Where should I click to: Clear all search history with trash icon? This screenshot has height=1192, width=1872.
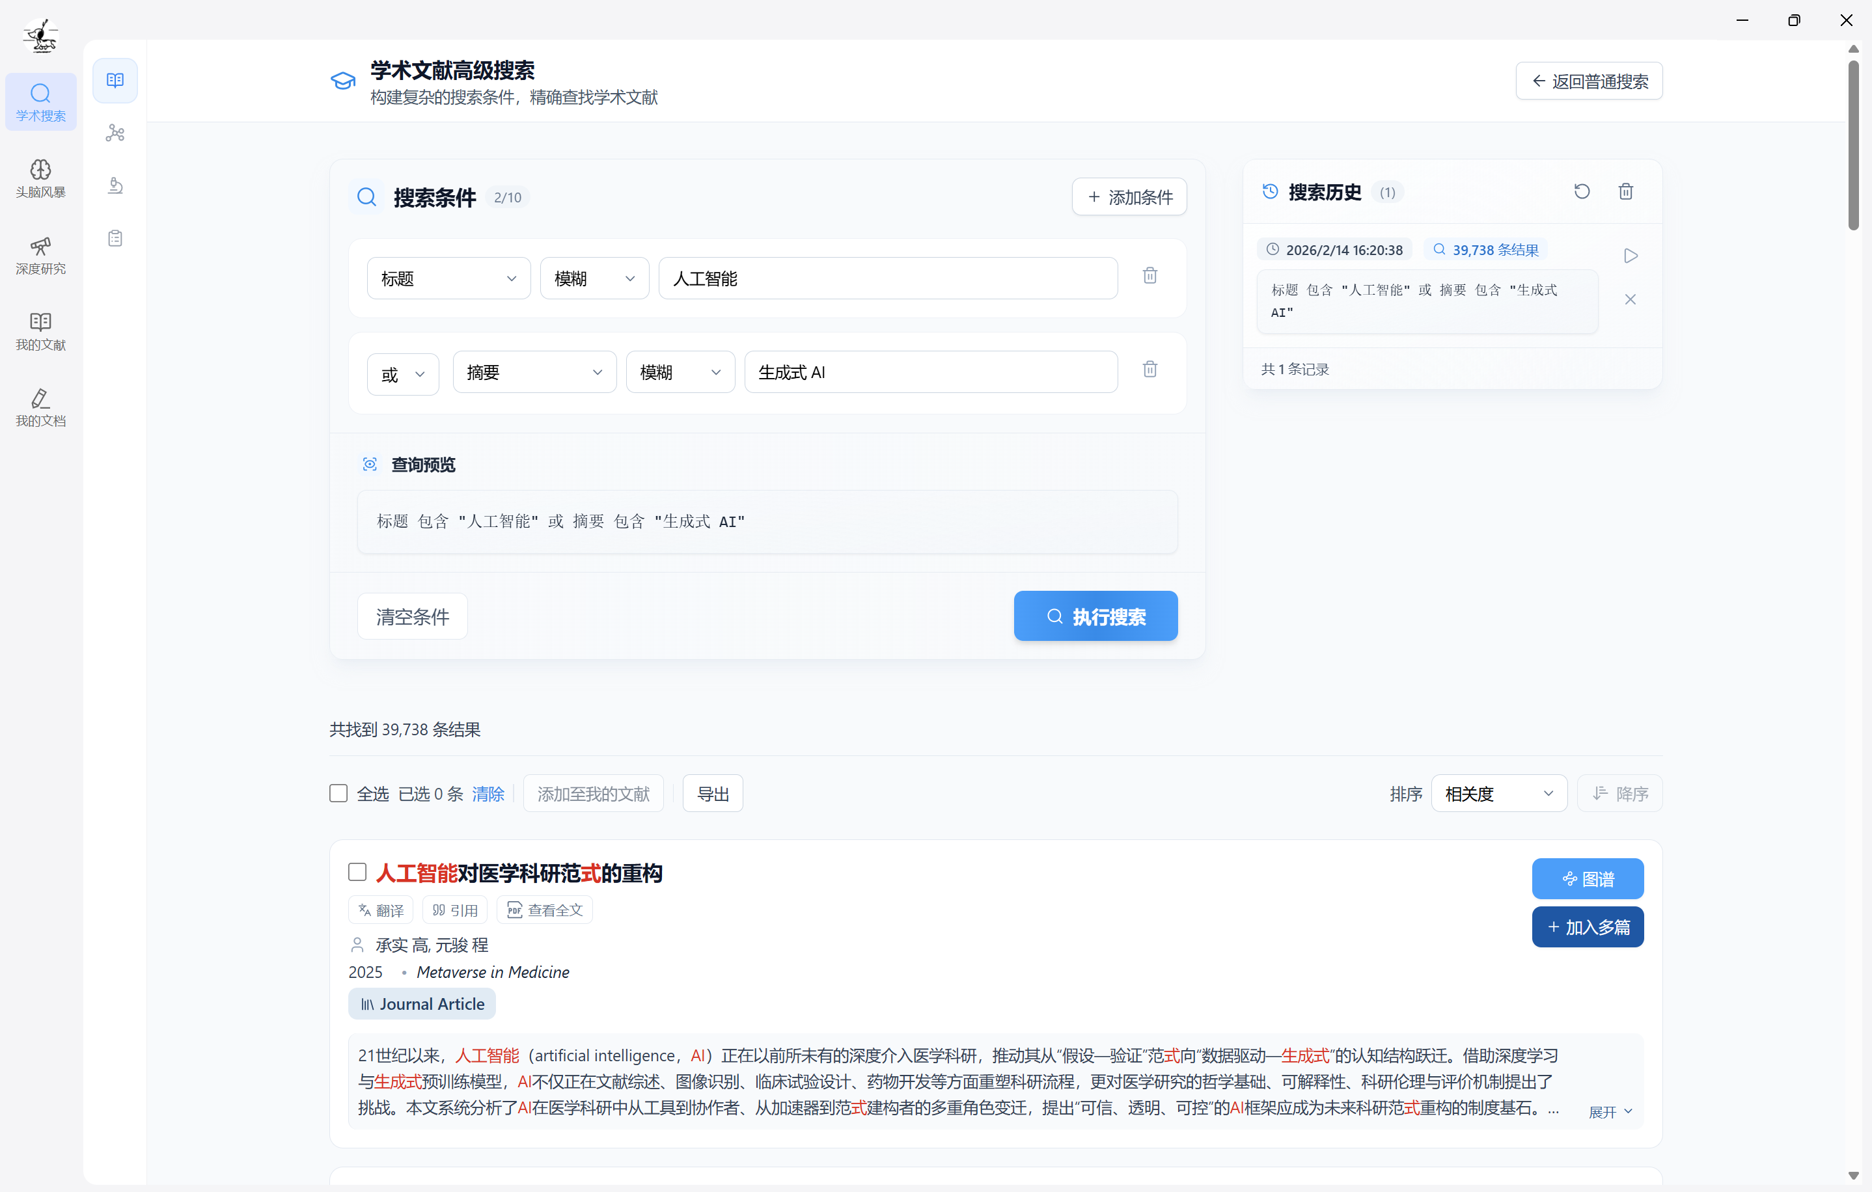[x=1625, y=192]
